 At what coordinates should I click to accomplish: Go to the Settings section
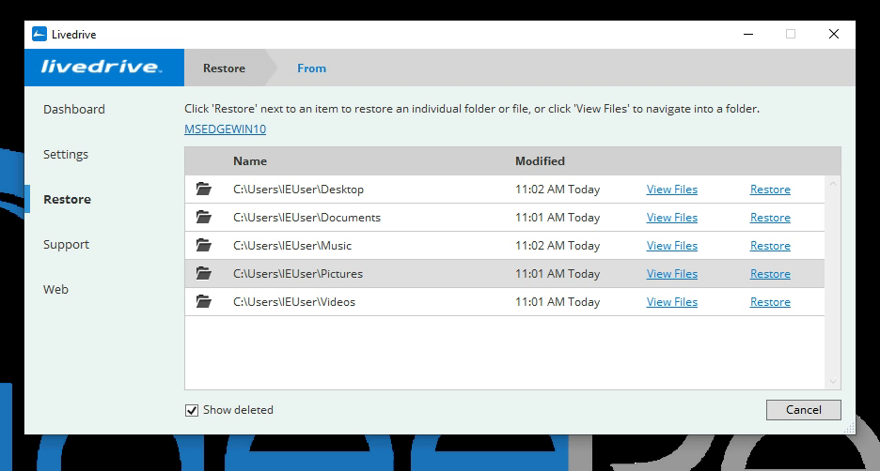66,155
